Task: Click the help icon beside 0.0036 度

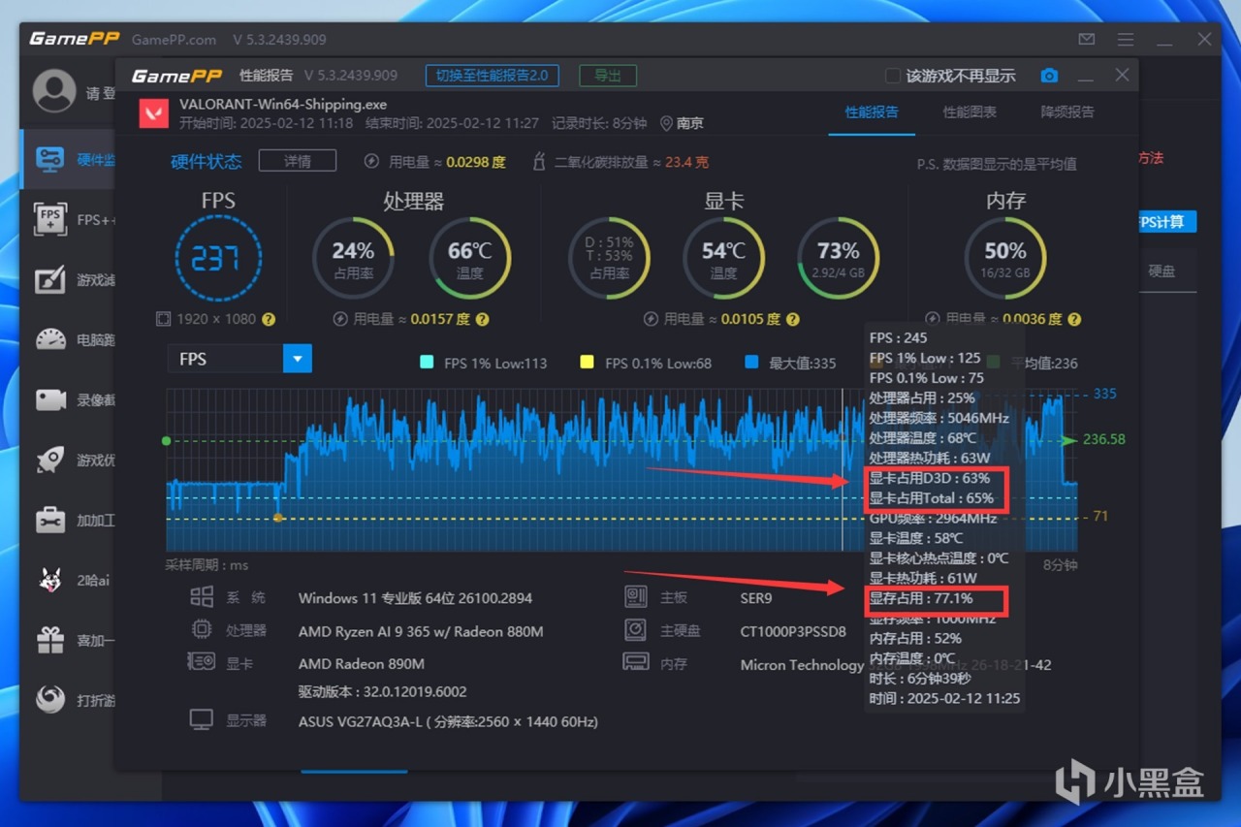Action: point(1074,319)
